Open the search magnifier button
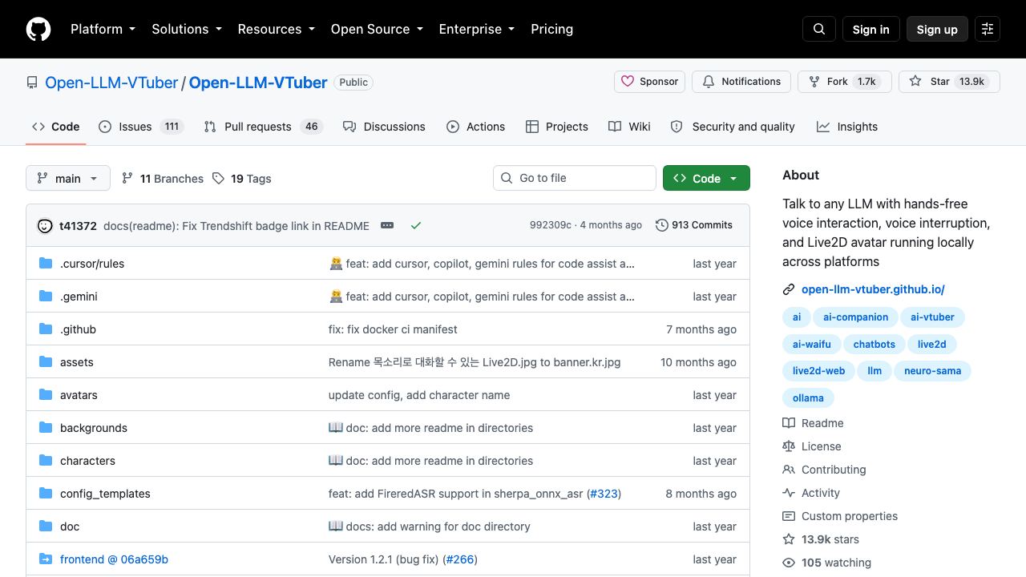Viewport: 1026px width, 577px height. tap(819, 29)
